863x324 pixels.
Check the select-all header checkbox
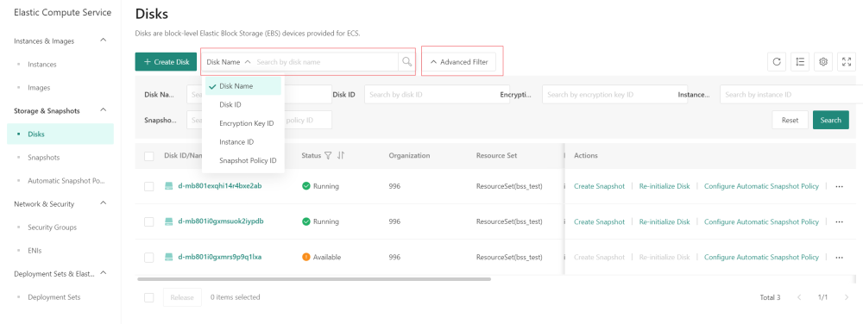click(x=148, y=156)
